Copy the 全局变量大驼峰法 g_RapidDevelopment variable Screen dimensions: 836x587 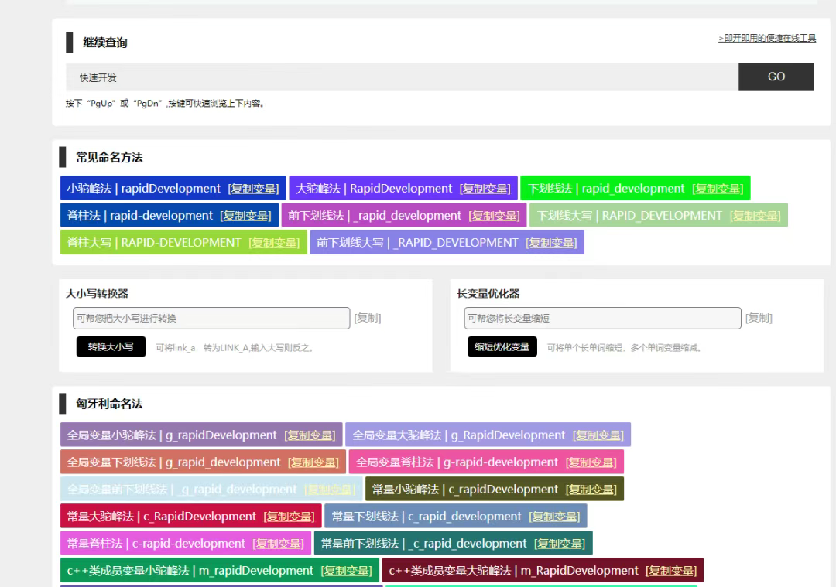(x=598, y=435)
